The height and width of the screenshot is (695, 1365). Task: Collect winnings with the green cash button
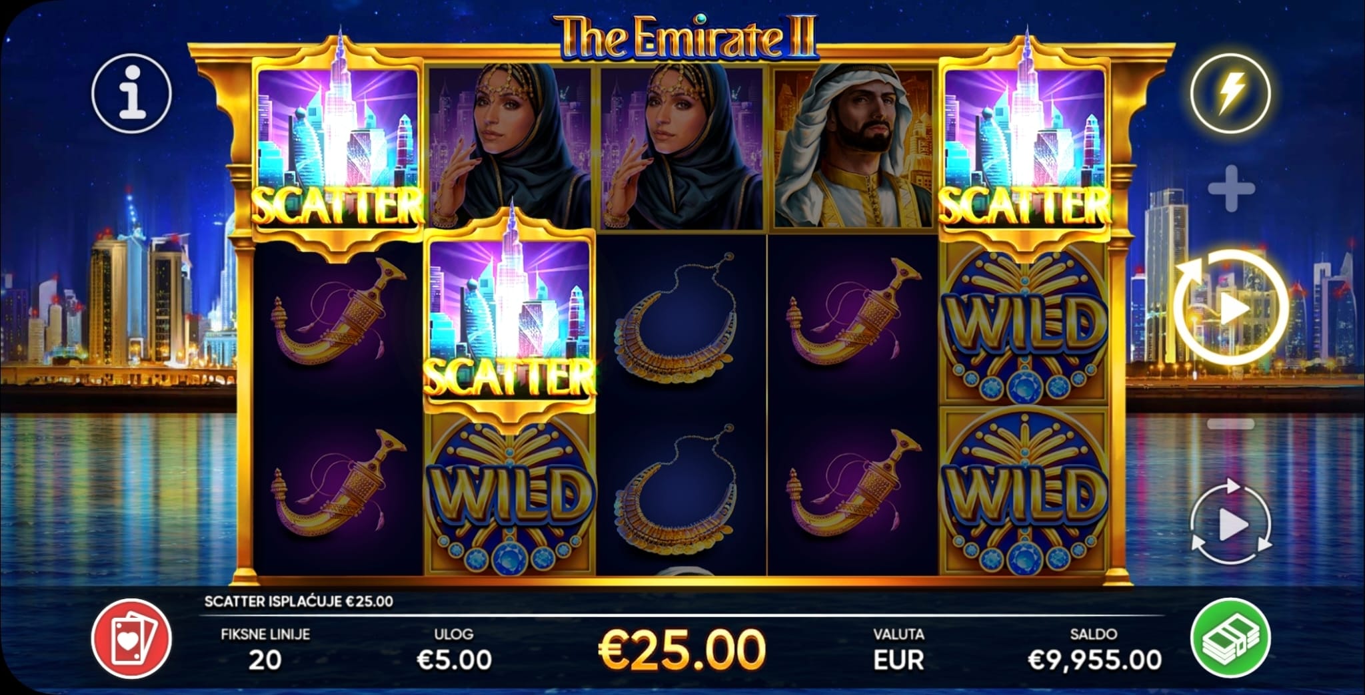[1231, 638]
